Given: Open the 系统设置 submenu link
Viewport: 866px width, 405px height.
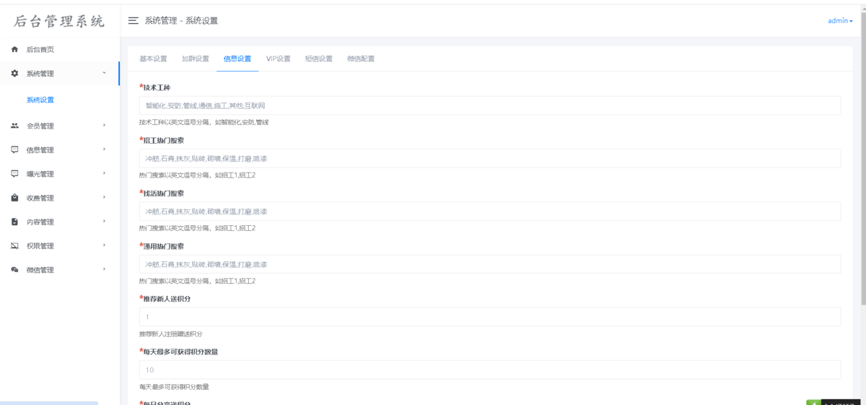Looking at the screenshot, I should [40, 100].
